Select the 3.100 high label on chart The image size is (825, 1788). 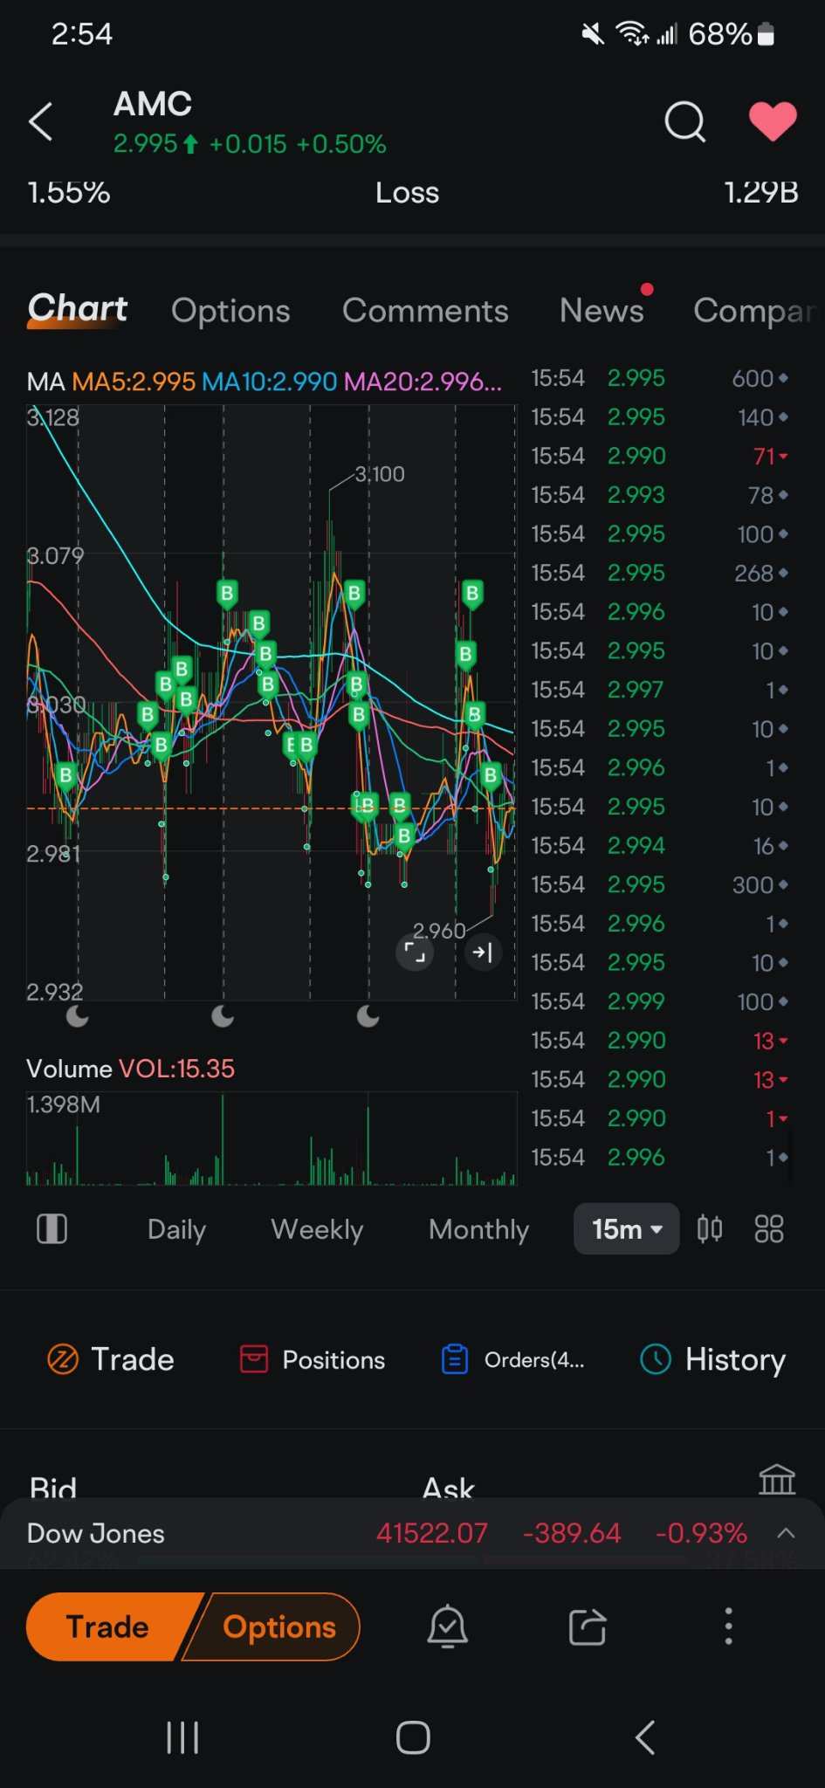pos(380,474)
